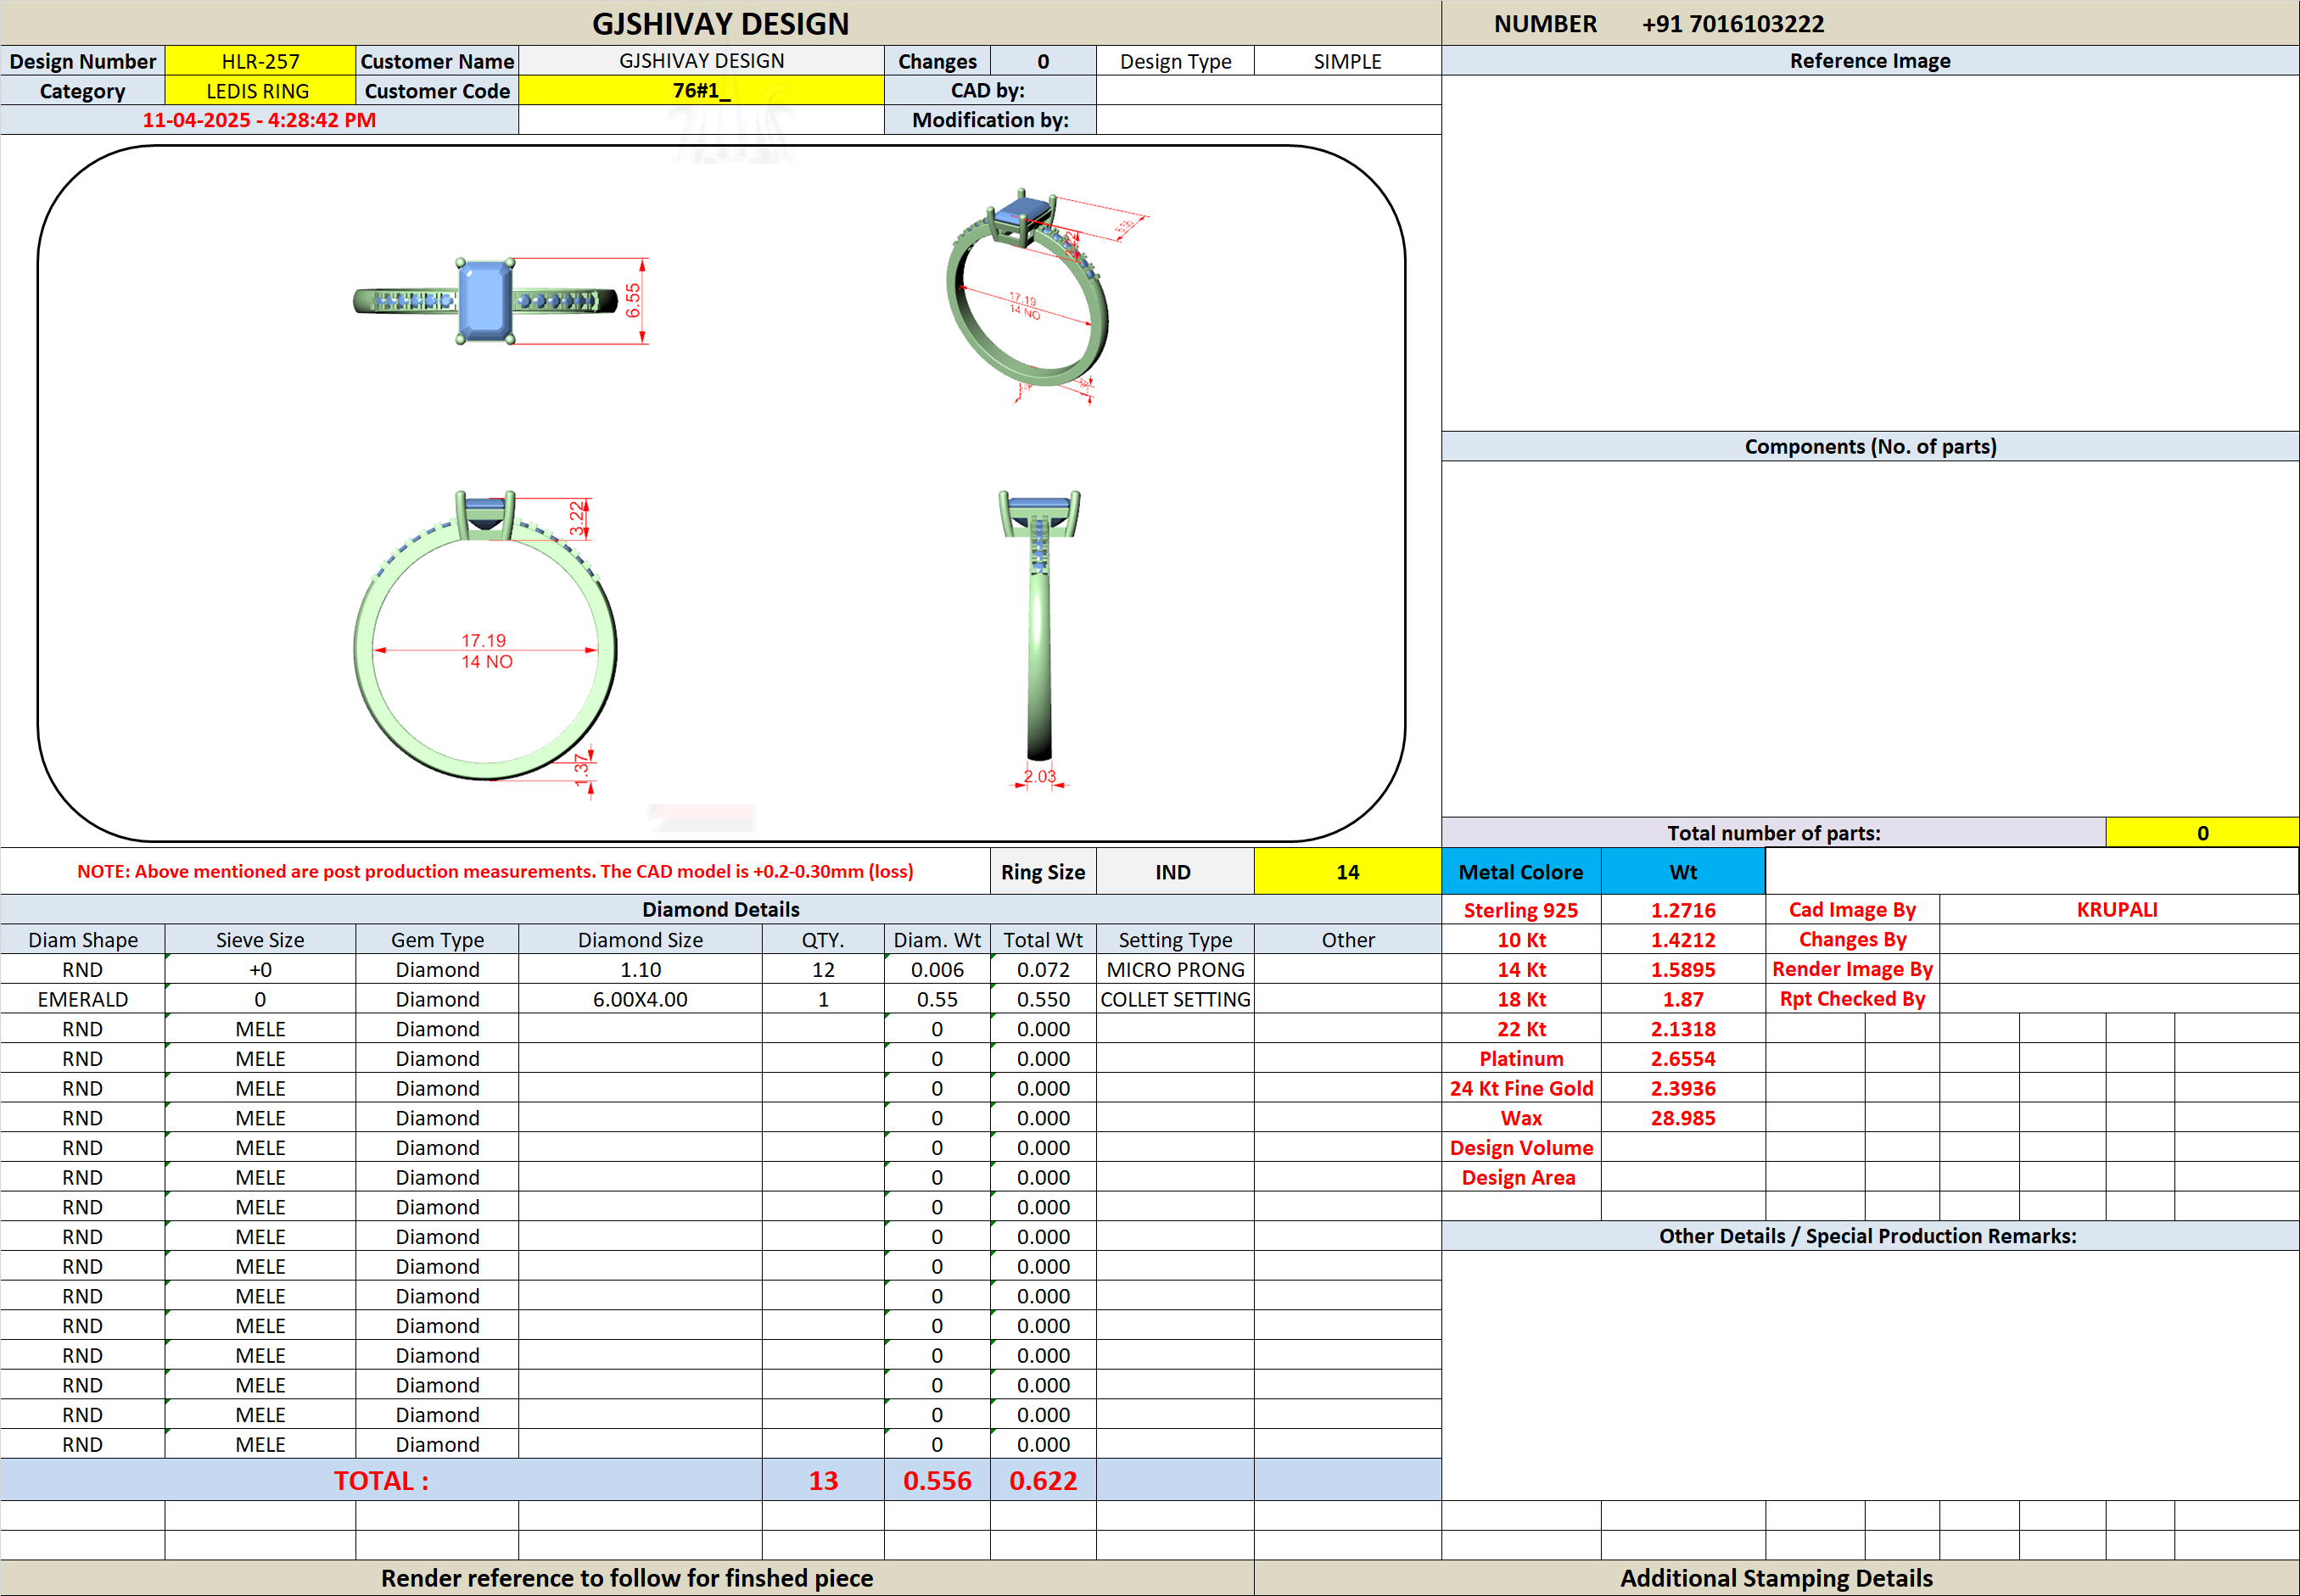Image resolution: width=2300 pixels, height=1596 pixels.
Task: Click the Design Area label
Action: 1520,1178
